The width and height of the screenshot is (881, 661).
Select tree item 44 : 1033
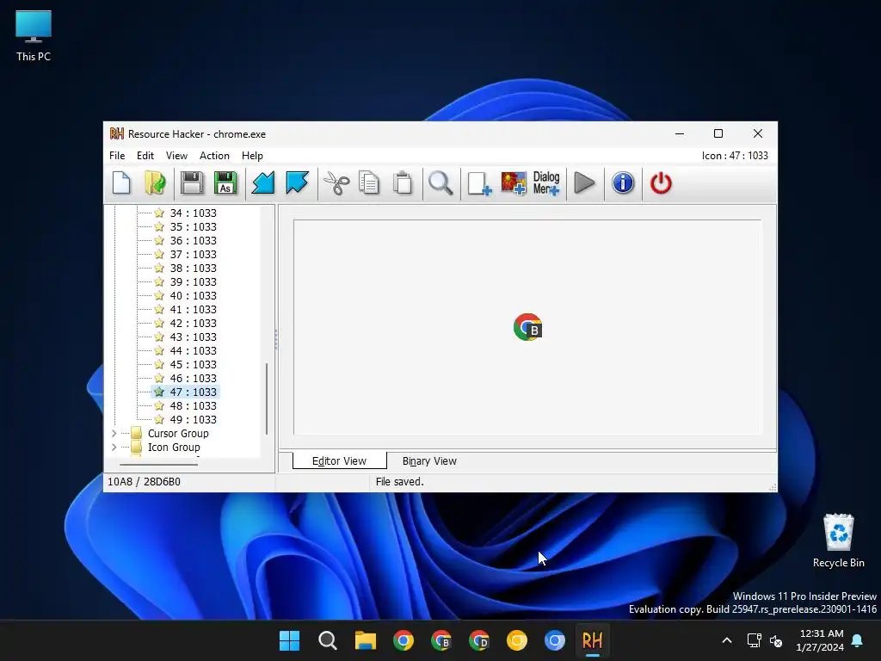click(193, 351)
